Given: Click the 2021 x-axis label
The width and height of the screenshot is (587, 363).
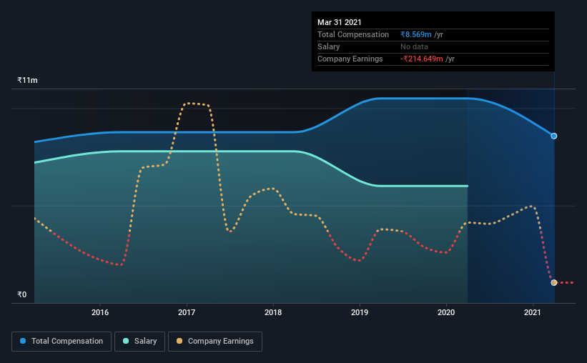Looking at the screenshot, I should click(x=533, y=312).
